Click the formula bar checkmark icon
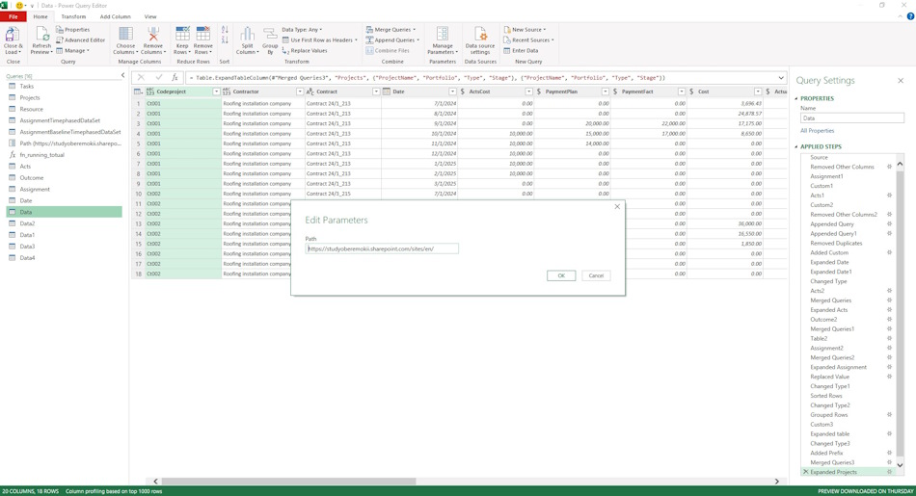This screenshot has height=496, width=916. 158,78
